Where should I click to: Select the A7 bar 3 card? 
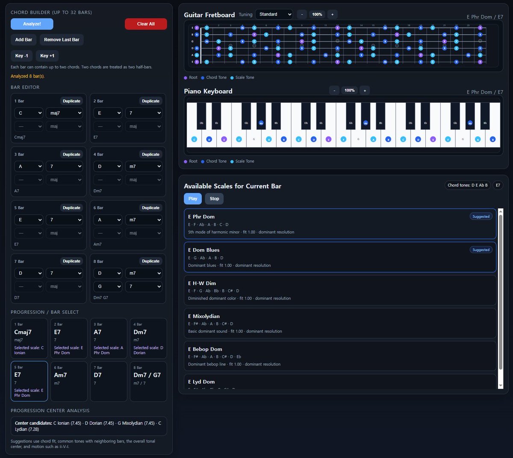point(109,338)
